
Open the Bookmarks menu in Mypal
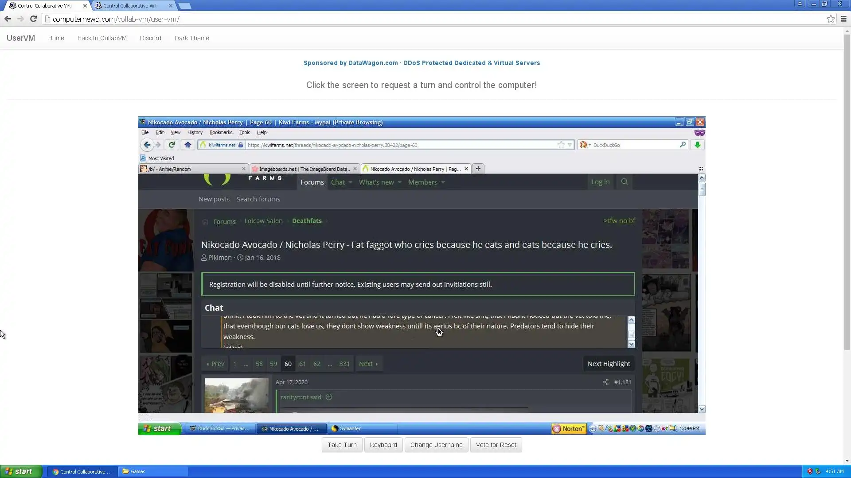tap(221, 132)
